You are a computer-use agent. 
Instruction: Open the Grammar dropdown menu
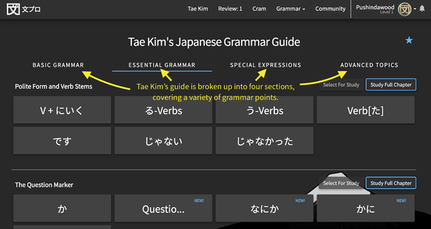(290, 9)
